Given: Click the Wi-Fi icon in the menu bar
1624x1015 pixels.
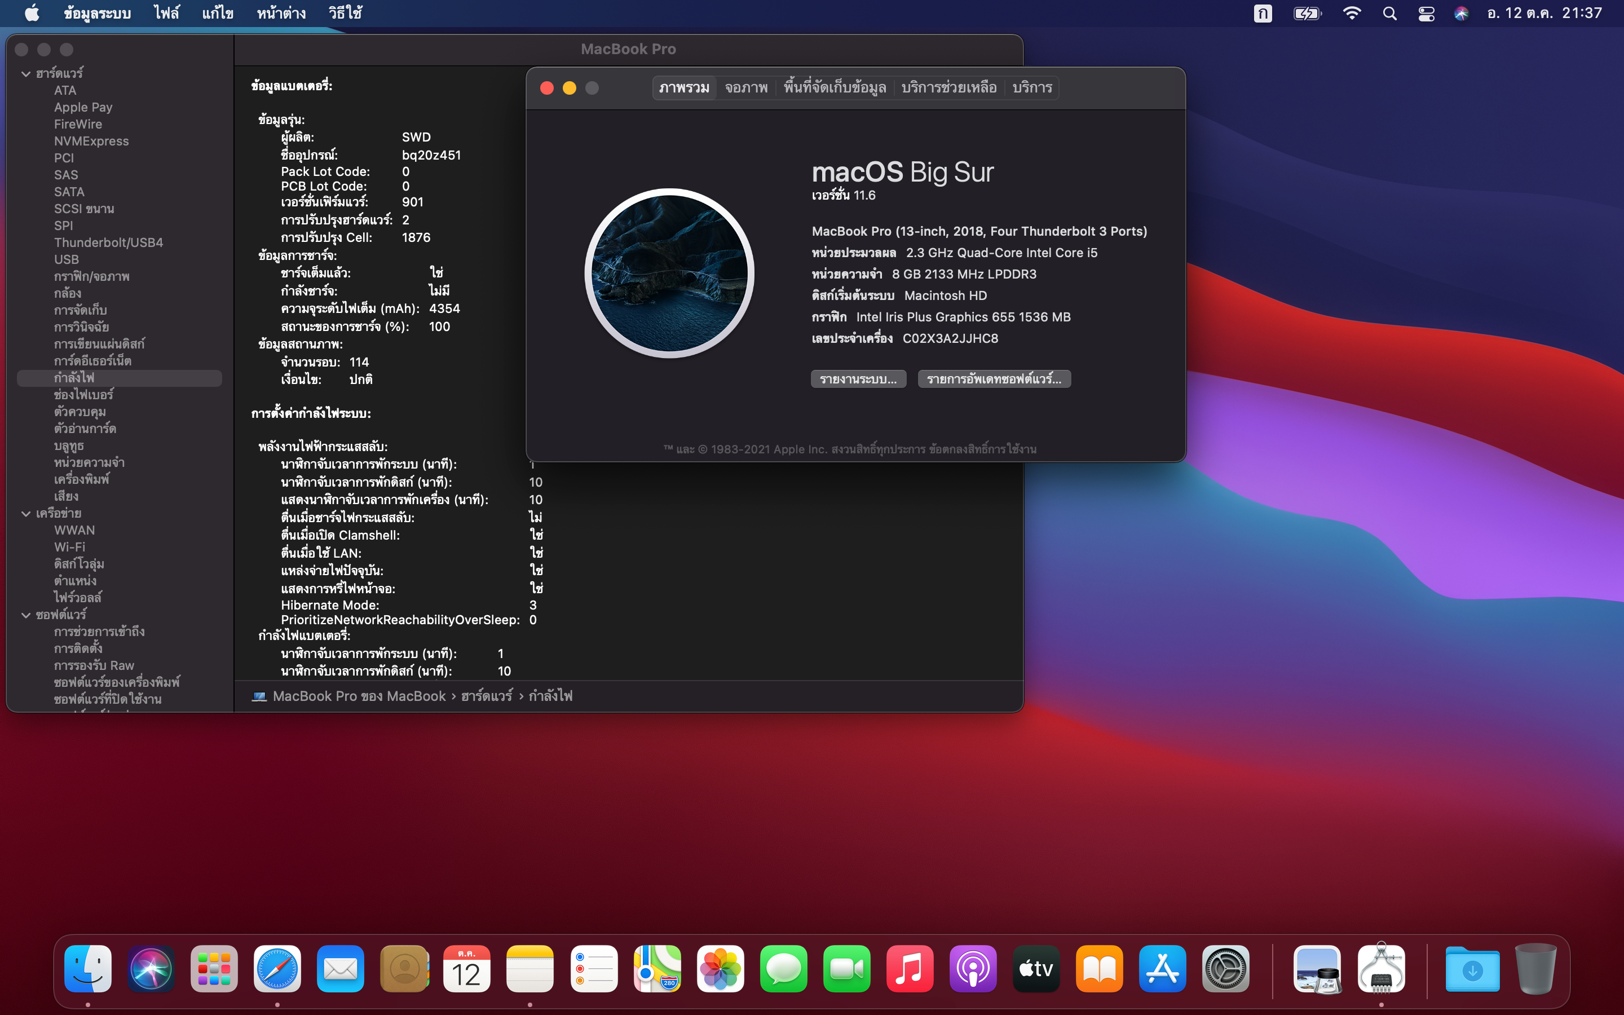Looking at the screenshot, I should tap(1352, 13).
